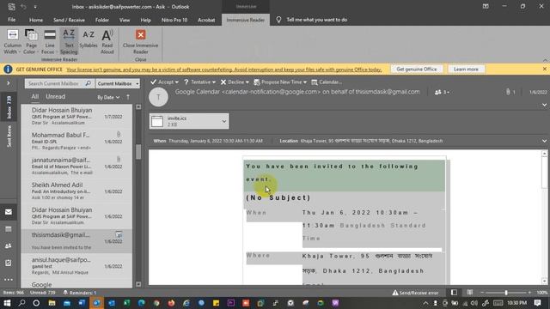Image resolution: width=550 pixels, height=309 pixels.
Task: Dismiss the genuine Office warning bar
Action: coord(544,69)
